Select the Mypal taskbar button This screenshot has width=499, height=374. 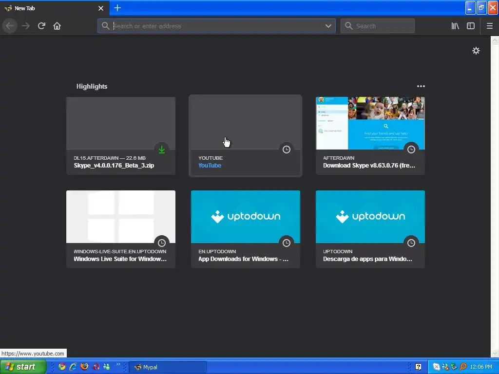pos(168,367)
